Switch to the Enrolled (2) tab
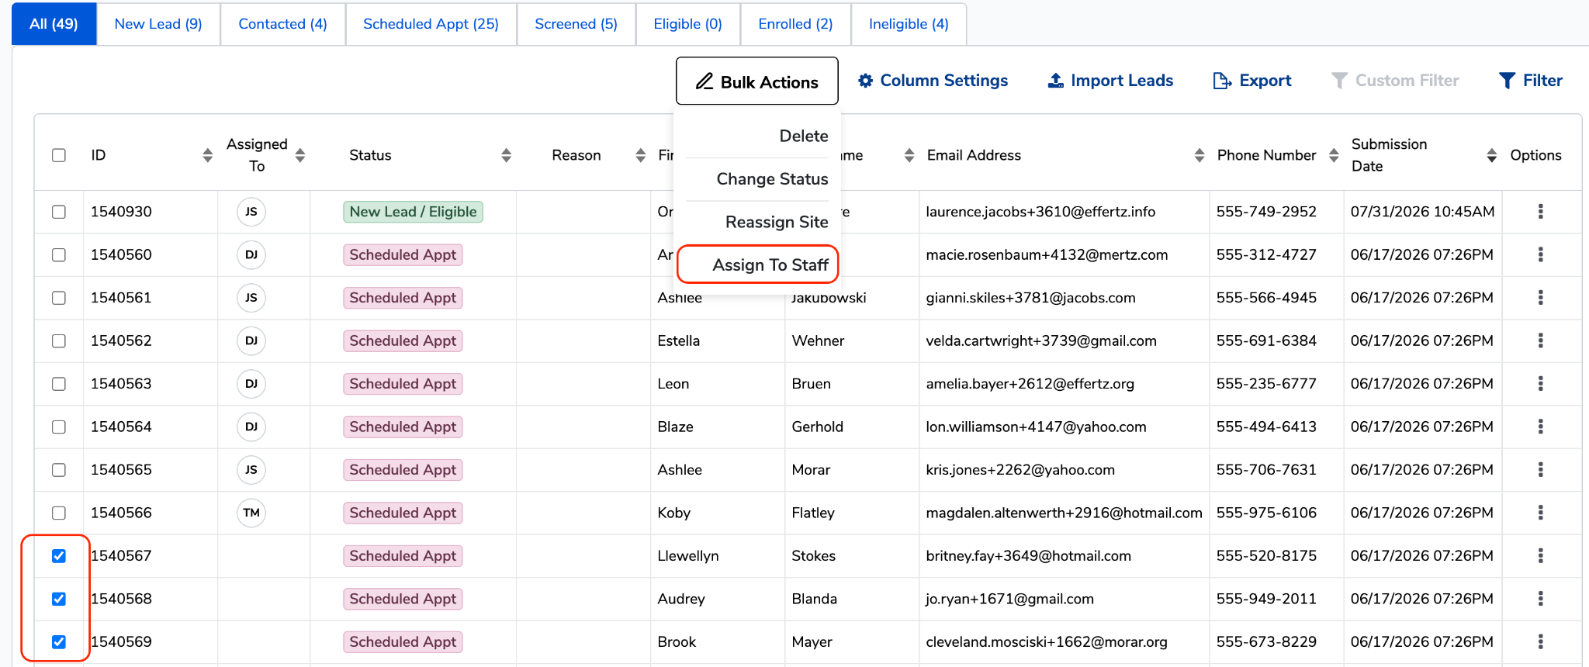 [x=795, y=24]
